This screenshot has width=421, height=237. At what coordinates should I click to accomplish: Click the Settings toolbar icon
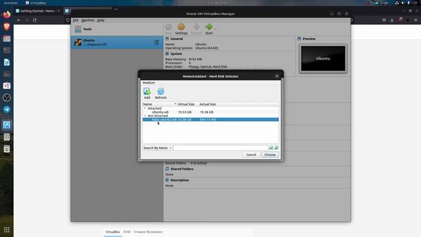(182, 27)
